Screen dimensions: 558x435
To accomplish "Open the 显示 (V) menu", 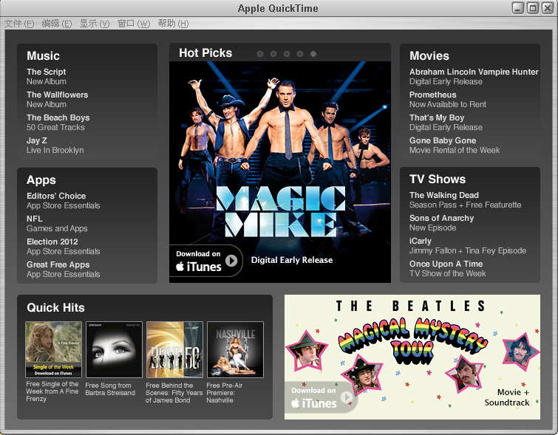I will coord(95,24).
